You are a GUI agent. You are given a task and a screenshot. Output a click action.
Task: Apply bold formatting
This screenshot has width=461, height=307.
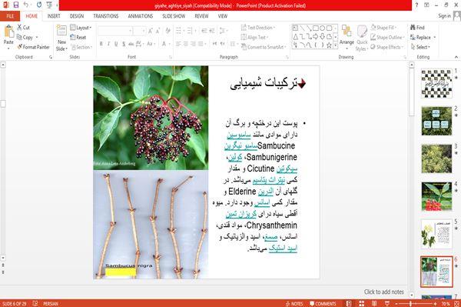[x=101, y=44]
